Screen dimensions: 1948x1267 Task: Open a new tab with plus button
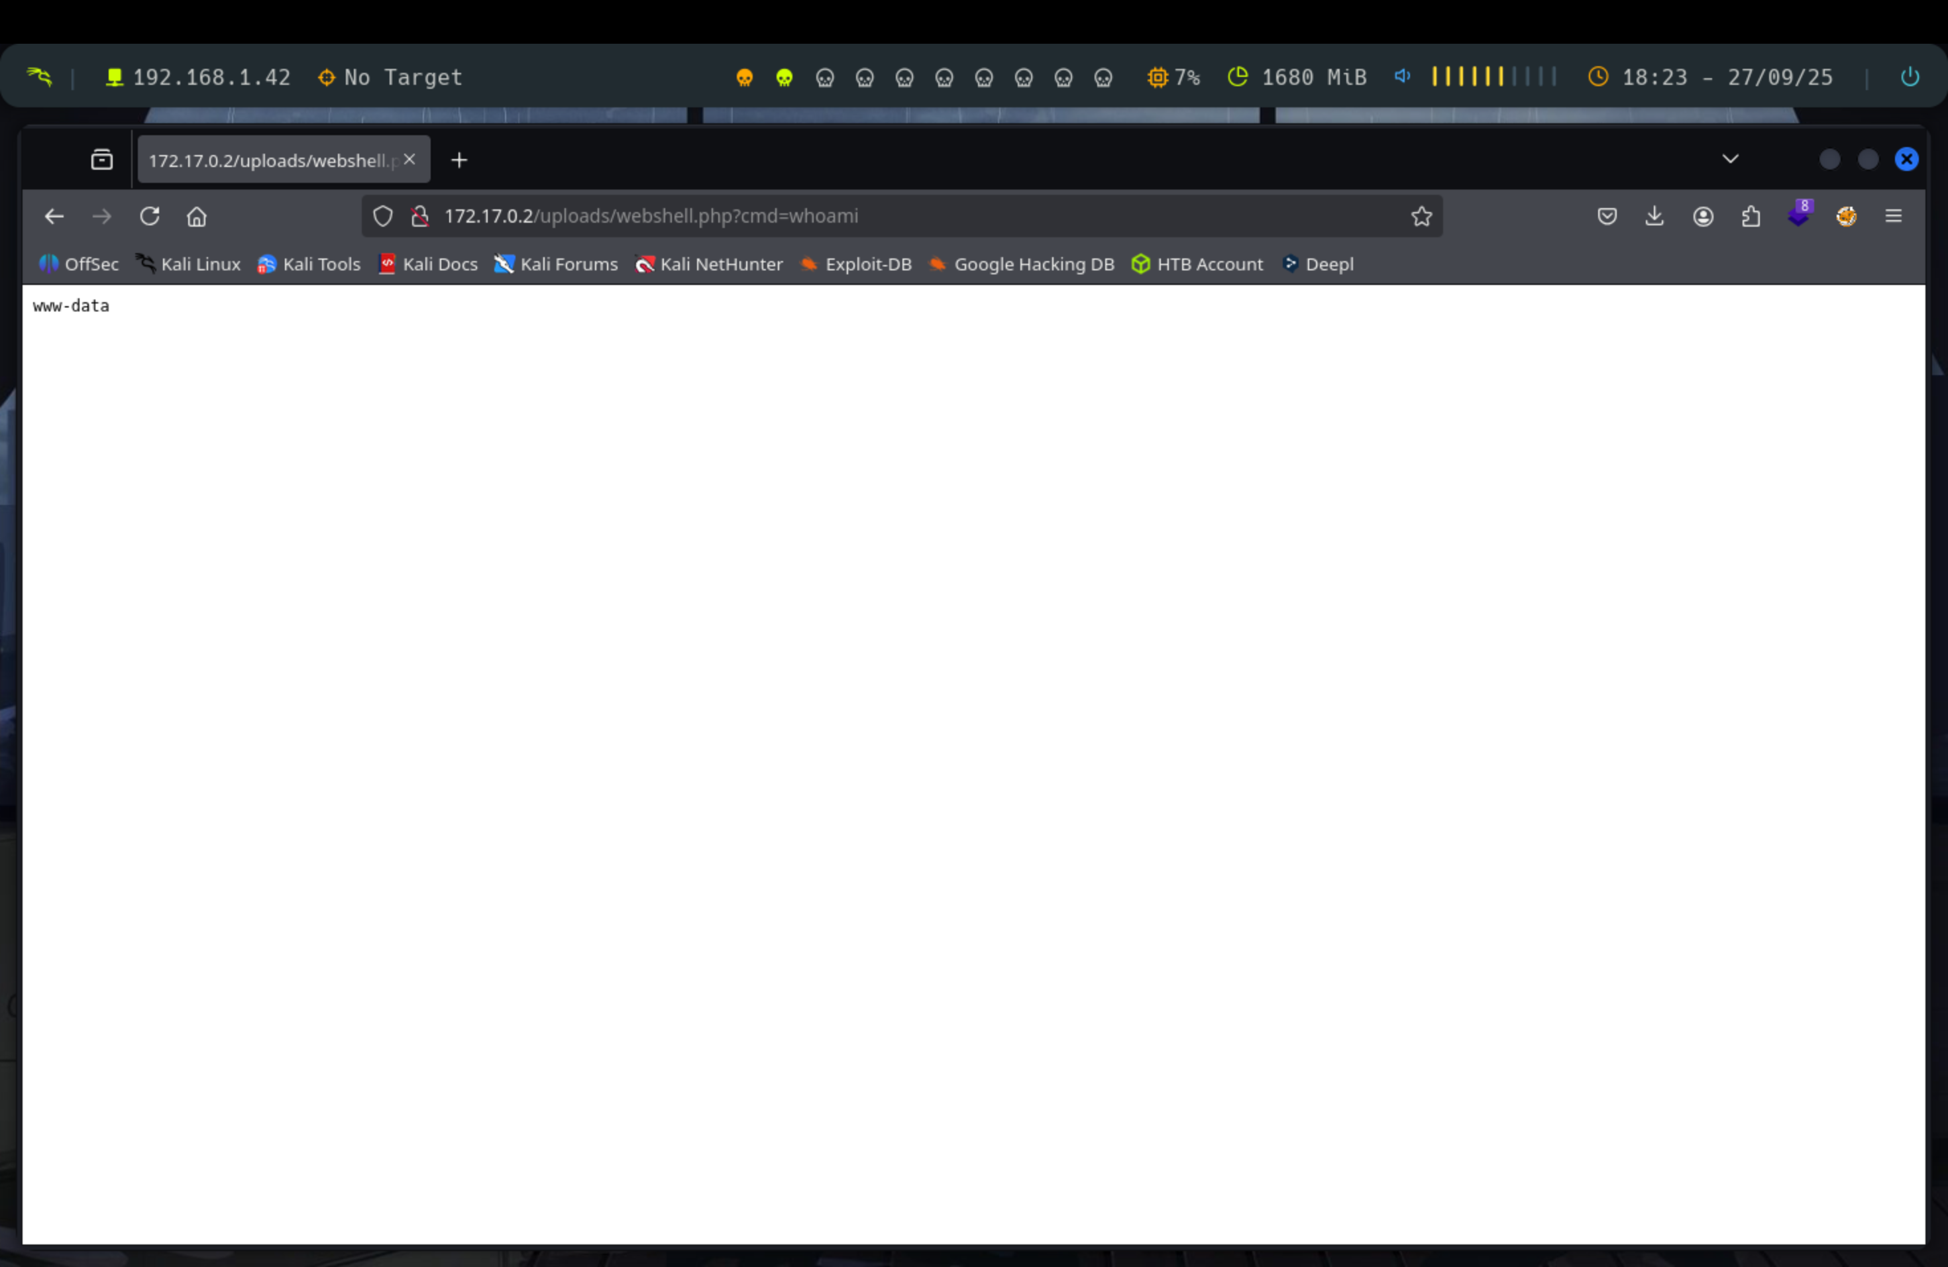point(459,160)
